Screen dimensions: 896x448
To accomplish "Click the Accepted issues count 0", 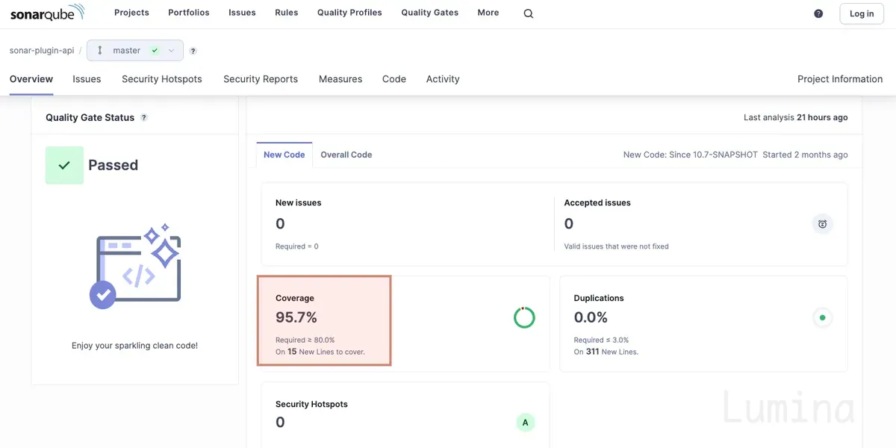I will coord(569,223).
